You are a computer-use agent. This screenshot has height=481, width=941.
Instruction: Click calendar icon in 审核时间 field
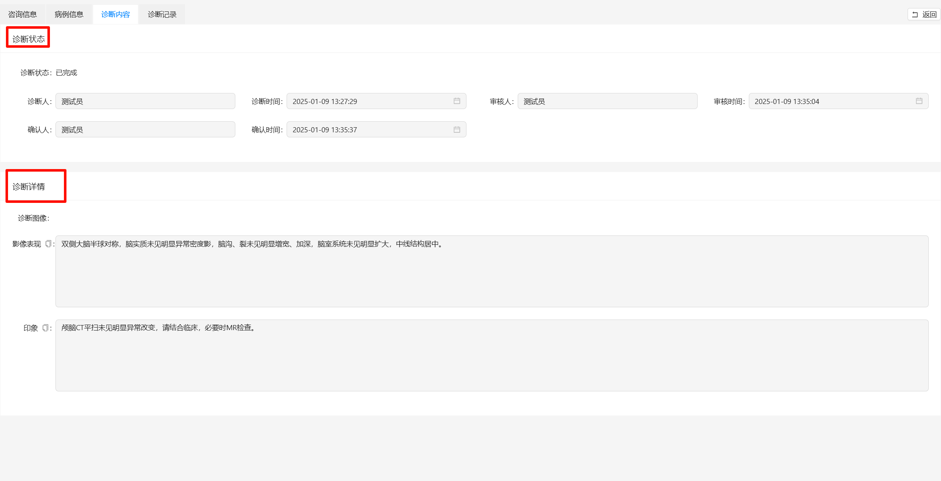[919, 101]
